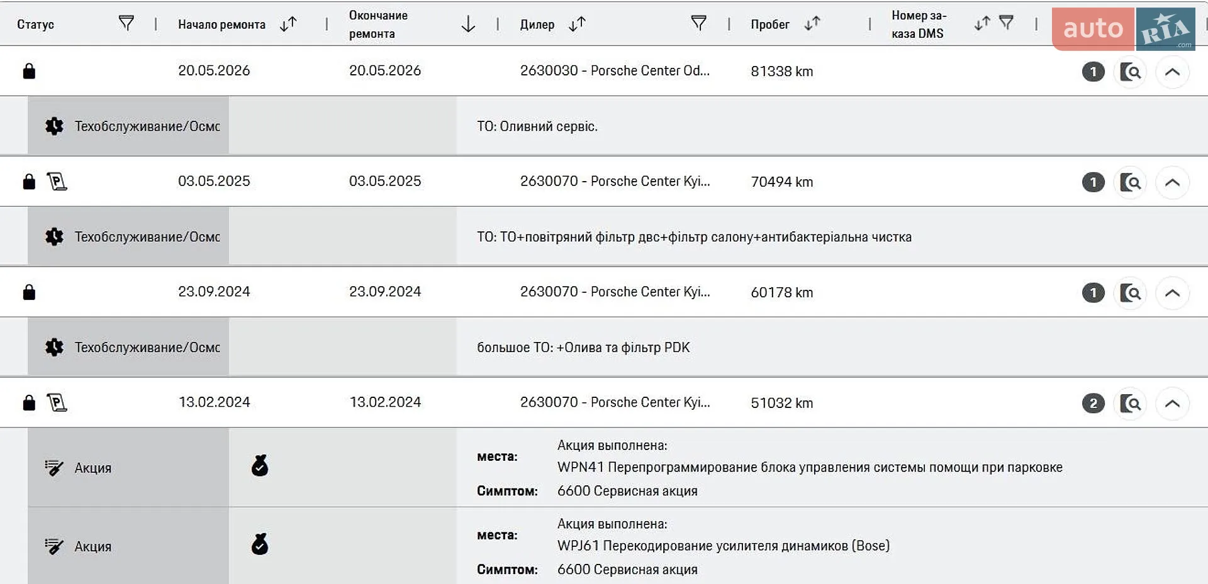This screenshot has width=1208, height=584.
Task: Sort by Номер заказа DMS
Action: coord(982,24)
